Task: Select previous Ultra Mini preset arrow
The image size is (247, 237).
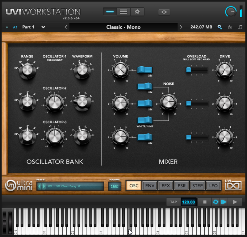Action: coord(40,186)
